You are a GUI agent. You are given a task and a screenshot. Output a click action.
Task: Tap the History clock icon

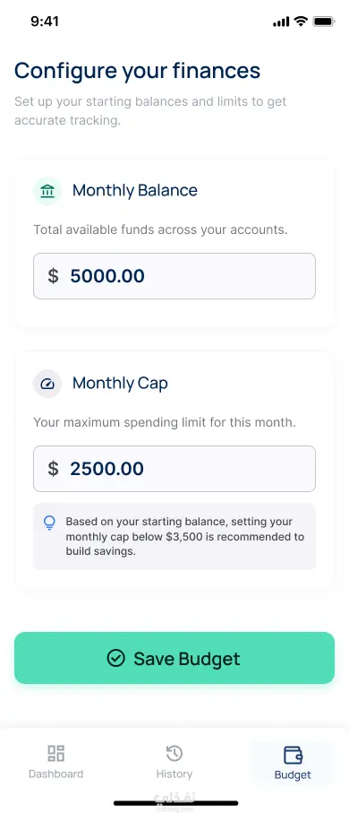pyautogui.click(x=174, y=753)
